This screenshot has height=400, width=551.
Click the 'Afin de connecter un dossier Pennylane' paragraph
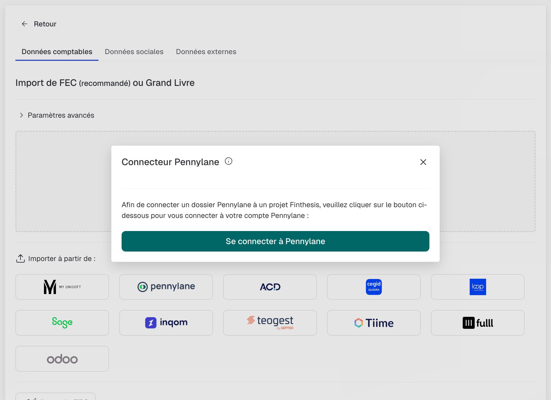tap(274, 210)
